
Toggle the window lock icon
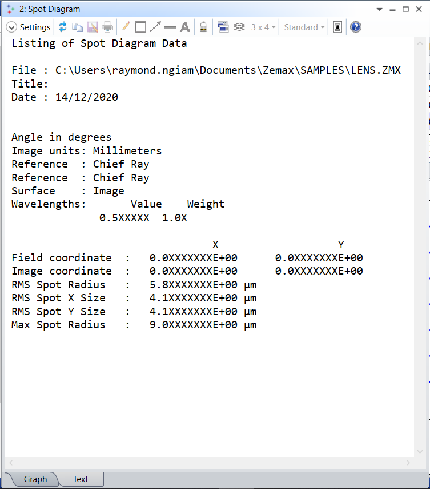(x=203, y=27)
